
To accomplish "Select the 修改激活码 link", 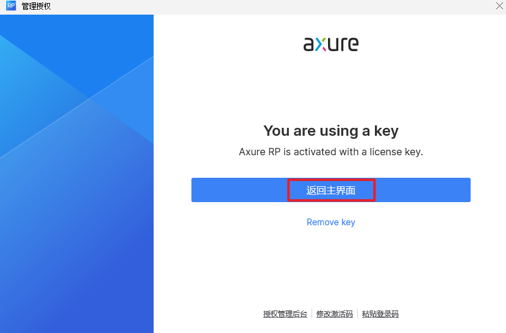I will [334, 314].
